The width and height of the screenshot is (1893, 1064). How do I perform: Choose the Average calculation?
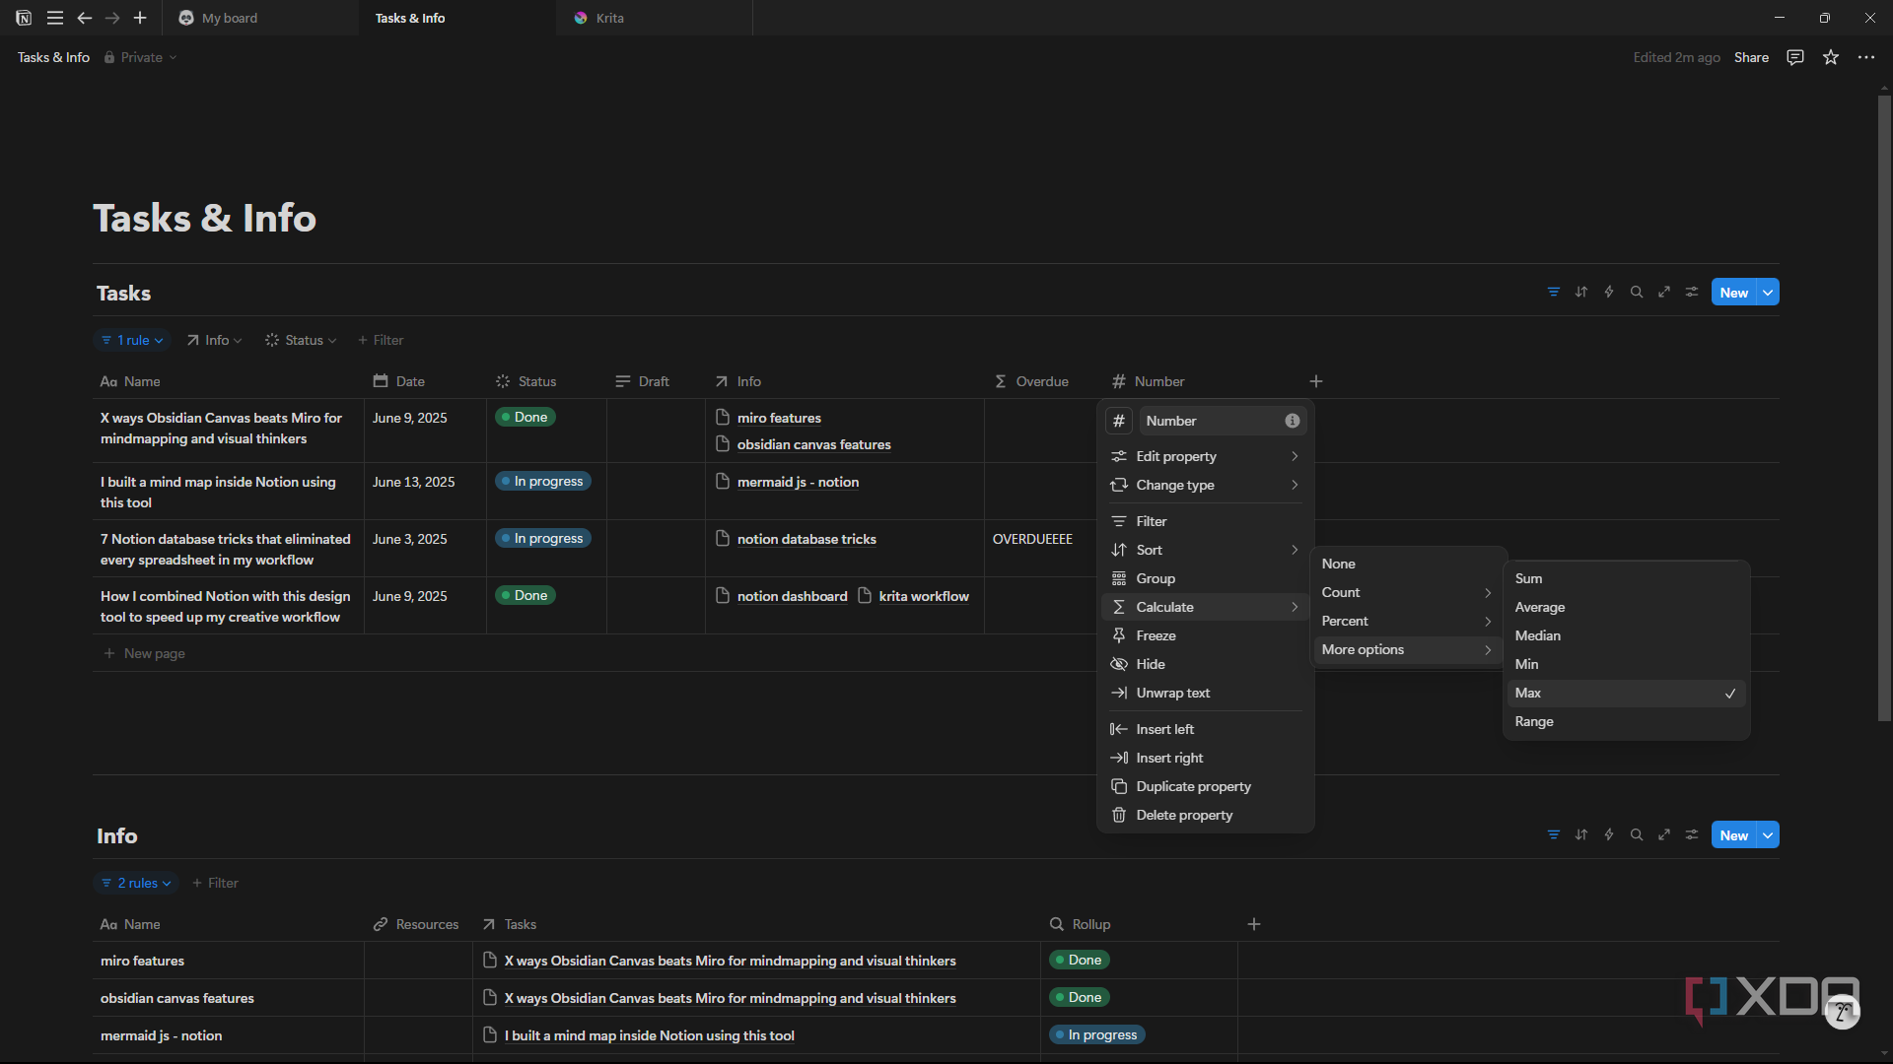point(1625,607)
